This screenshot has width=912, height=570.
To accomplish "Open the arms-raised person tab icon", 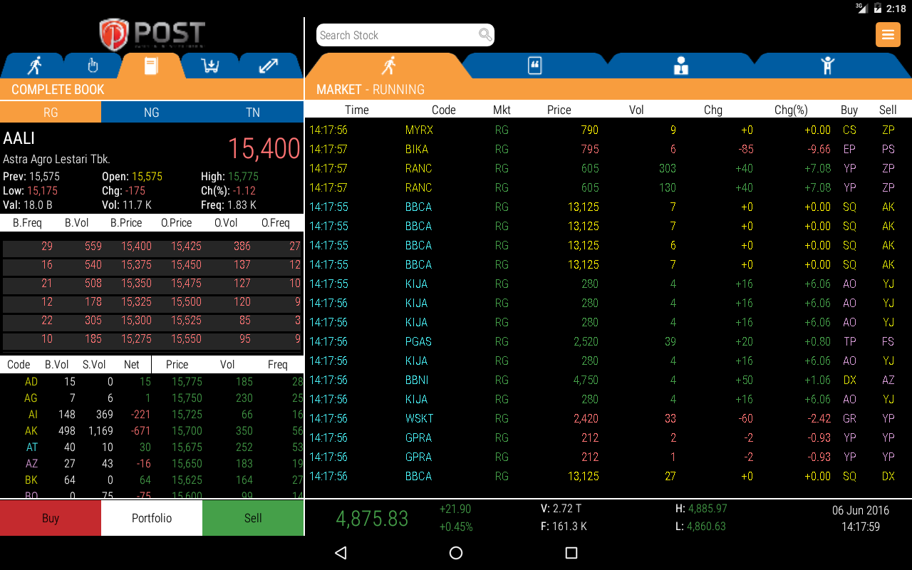I will pos(827,66).
